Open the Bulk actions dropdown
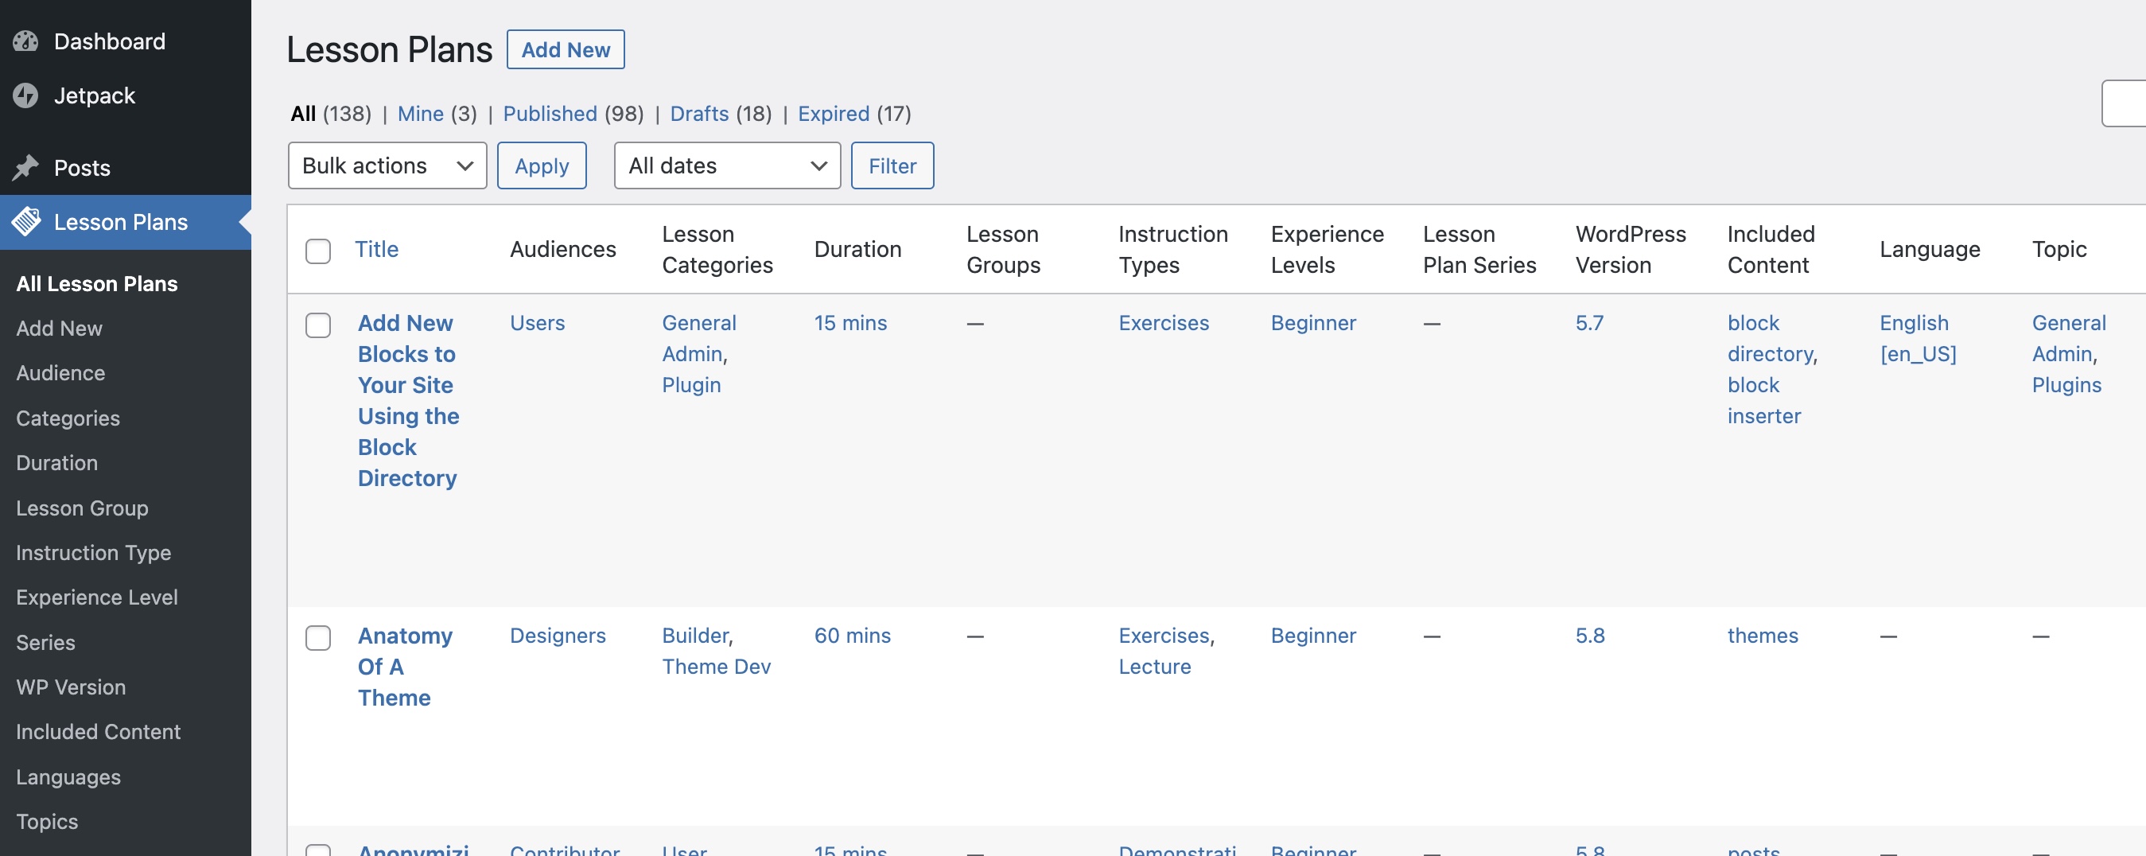Viewport: 2146px width, 856px height. click(x=387, y=165)
